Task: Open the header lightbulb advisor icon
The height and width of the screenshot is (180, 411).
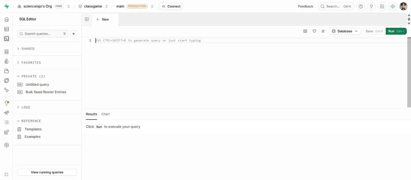Action: click(371, 6)
